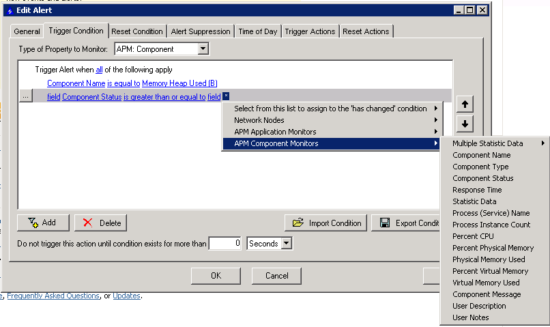Screen dimensions: 550x327
Task: Click the small asterisk marker after 'field'
Action: (226, 96)
